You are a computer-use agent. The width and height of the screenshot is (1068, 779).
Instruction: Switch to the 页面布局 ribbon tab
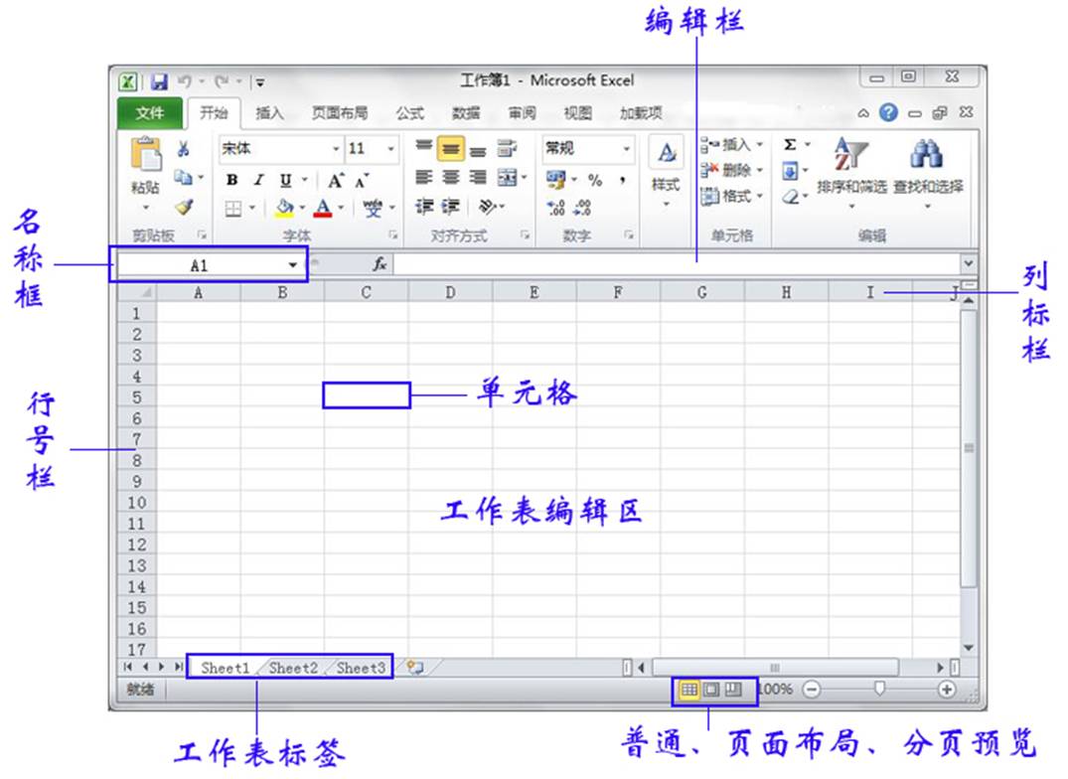pos(339,113)
